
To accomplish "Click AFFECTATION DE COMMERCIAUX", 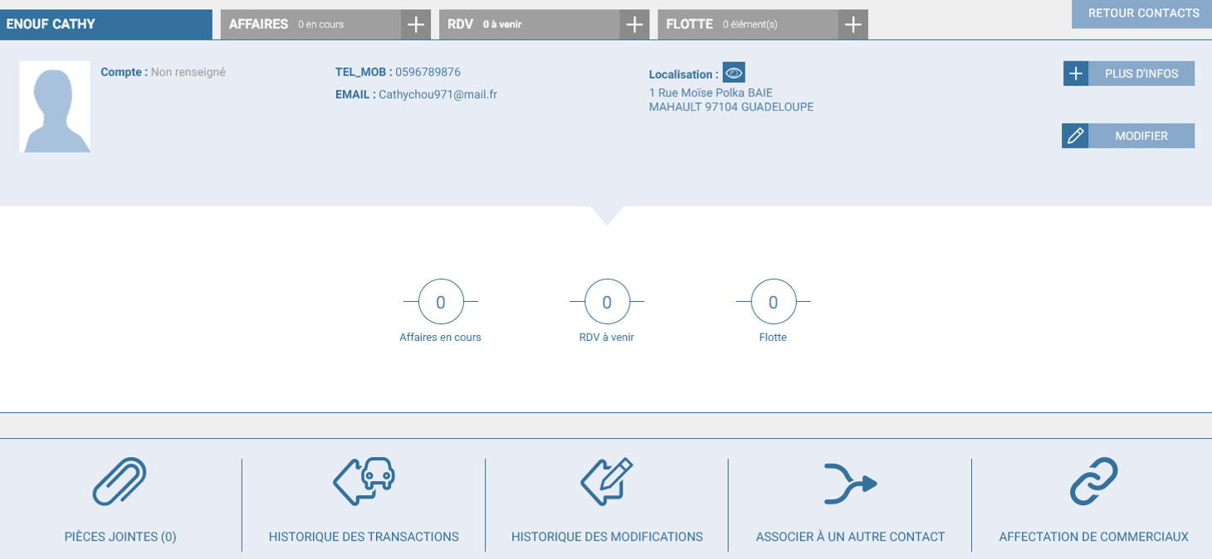I will coord(1093,537).
